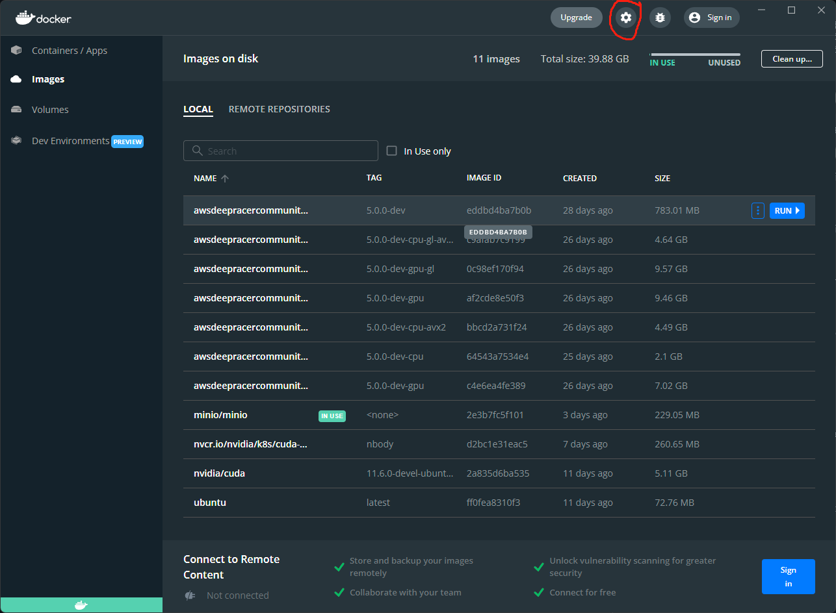Sort by NAME arrow icon

(x=225, y=179)
